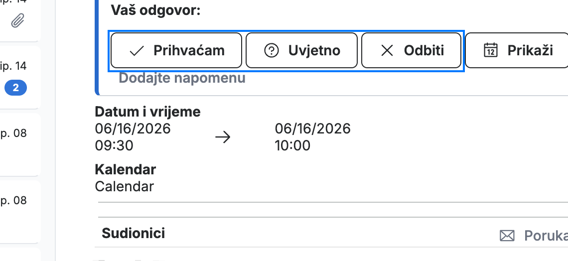Screen dimensions: 568x261
Task: Click the 09:30 start time
Action: pyautogui.click(x=114, y=145)
